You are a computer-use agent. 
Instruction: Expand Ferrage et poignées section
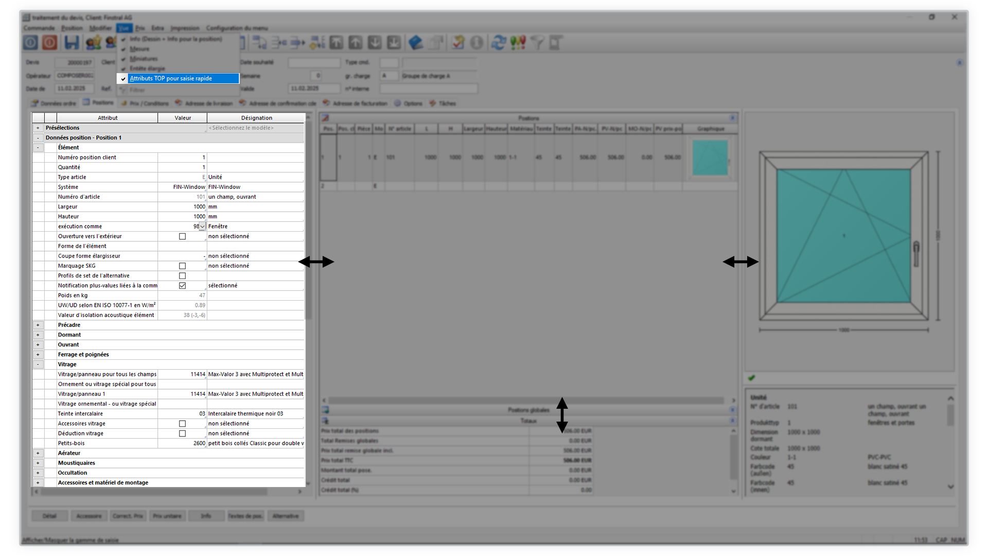coord(38,354)
